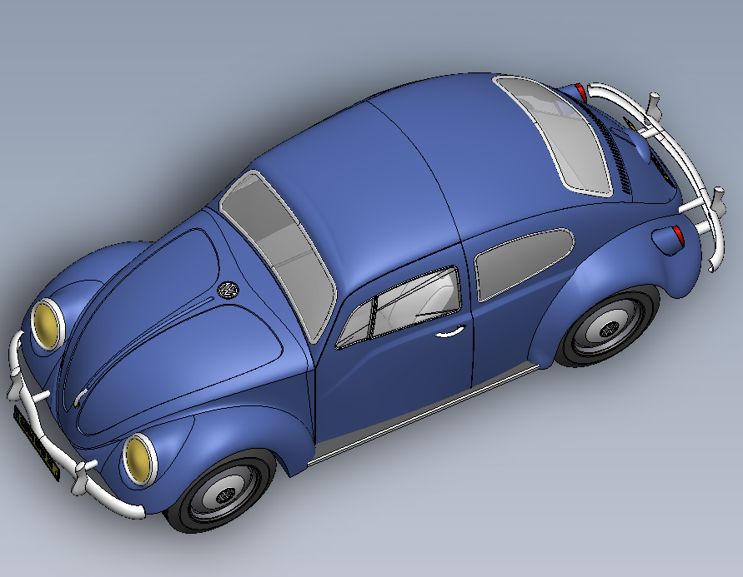
Task: Select the VW hood emblem
Action: pyautogui.click(x=228, y=287)
